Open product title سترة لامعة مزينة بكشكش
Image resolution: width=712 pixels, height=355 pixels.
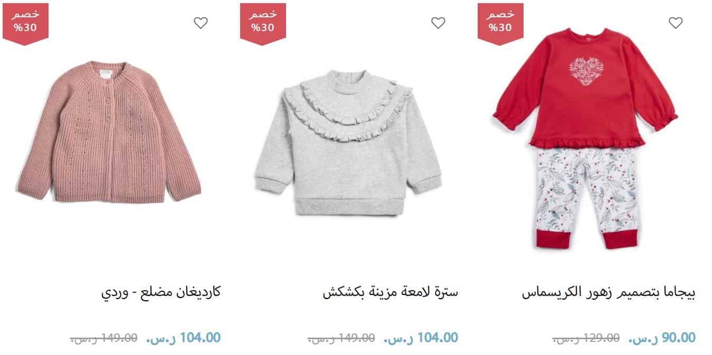click(x=390, y=292)
